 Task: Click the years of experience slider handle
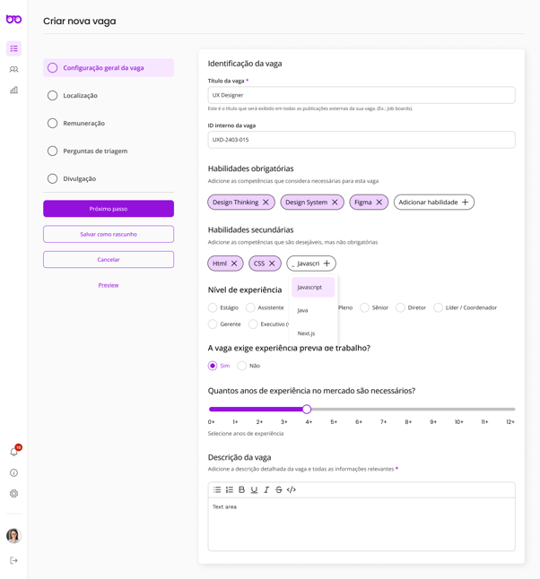(307, 409)
